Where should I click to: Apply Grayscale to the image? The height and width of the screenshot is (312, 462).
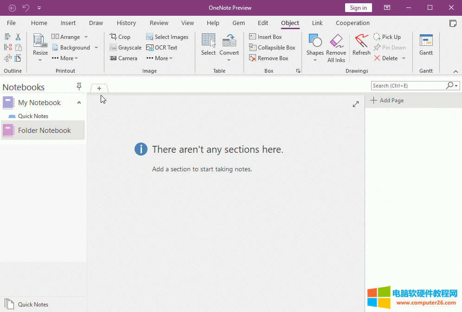click(125, 47)
